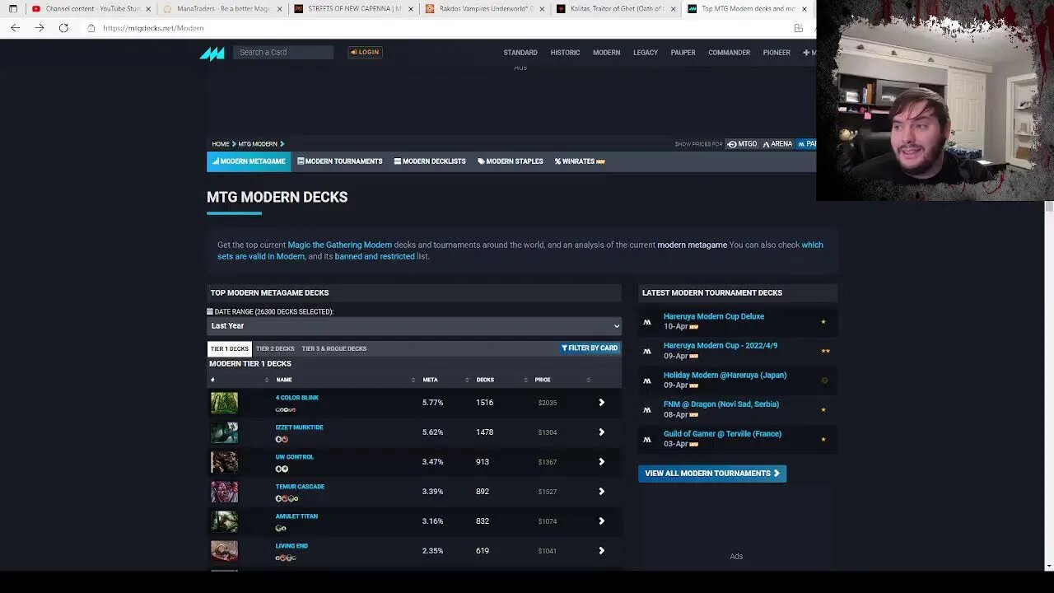Open arrow for Temur Cascade row
Viewport: 1054px width, 593px height.
pos(601,492)
